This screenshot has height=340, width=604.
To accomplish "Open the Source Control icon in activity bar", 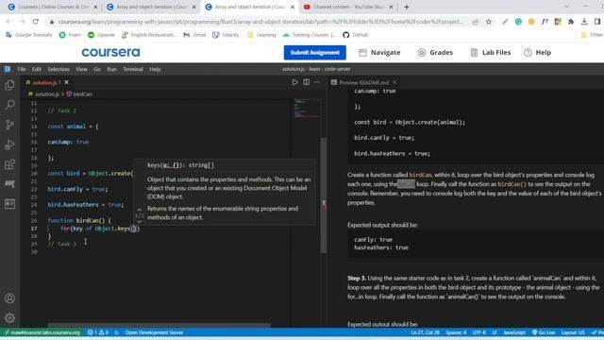I will 10,125.
